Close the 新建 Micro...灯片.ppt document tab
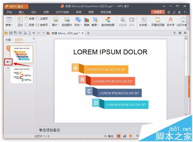 [x=83, y=33]
